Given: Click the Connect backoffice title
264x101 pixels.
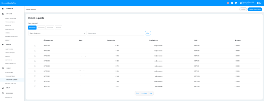Looking at the screenshot, I should [9, 3].
